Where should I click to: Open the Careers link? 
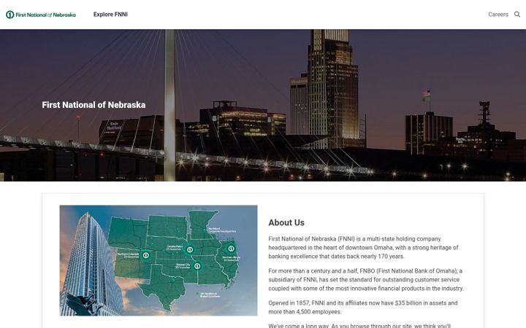(x=498, y=15)
